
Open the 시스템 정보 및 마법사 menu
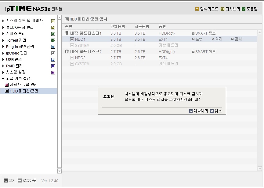click(25, 21)
